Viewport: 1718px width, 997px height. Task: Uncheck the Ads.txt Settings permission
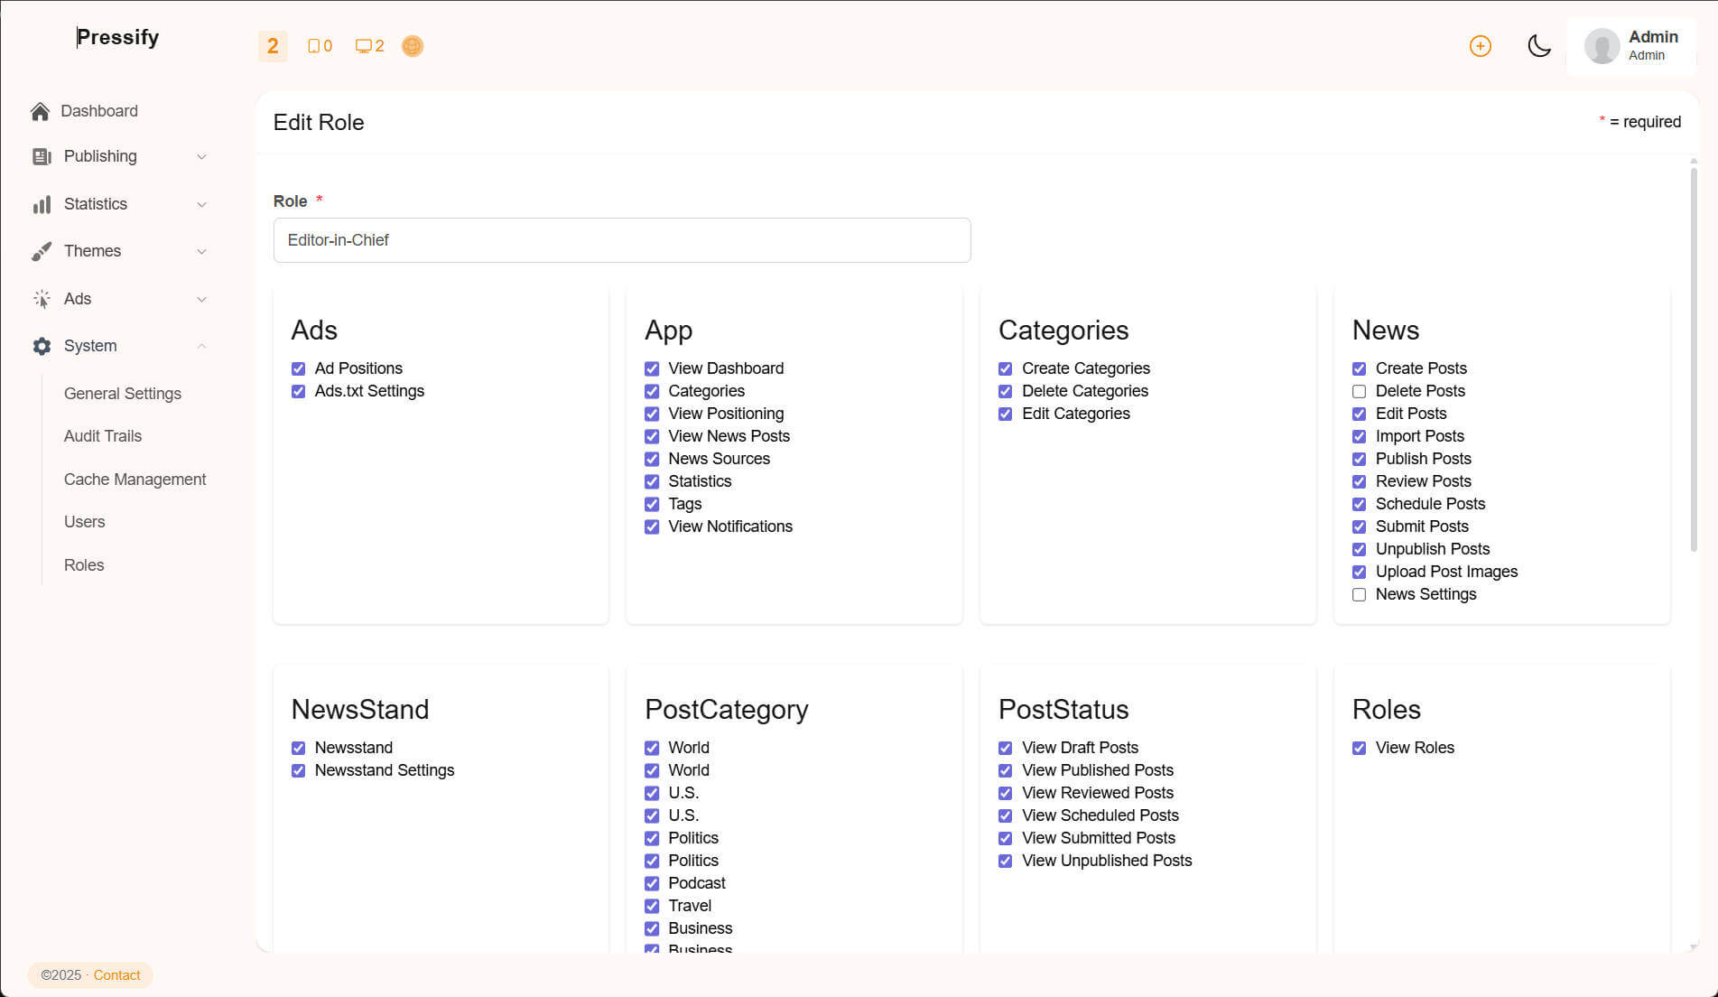298,391
